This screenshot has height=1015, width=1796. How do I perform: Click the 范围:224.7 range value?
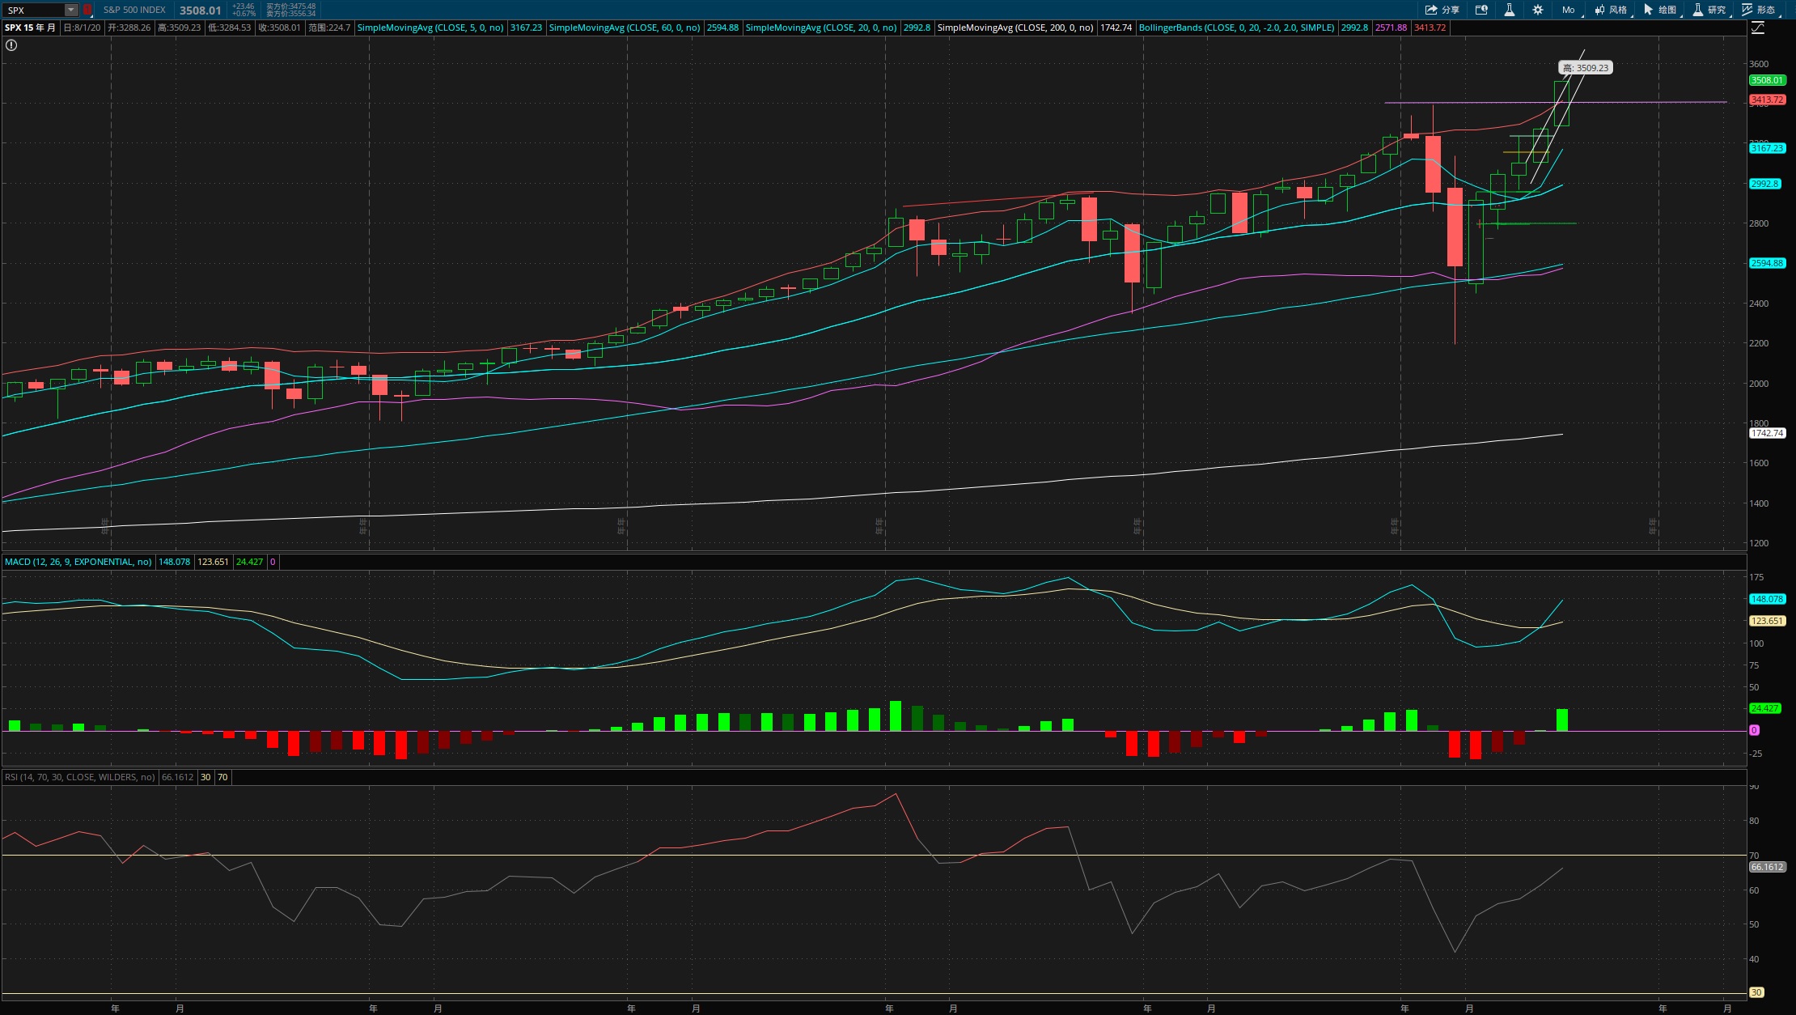[x=329, y=28]
